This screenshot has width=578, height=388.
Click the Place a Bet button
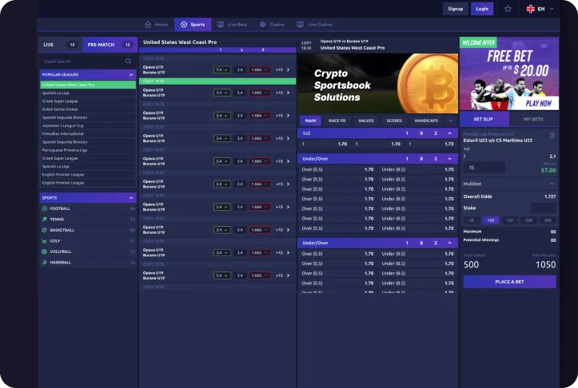coord(509,282)
